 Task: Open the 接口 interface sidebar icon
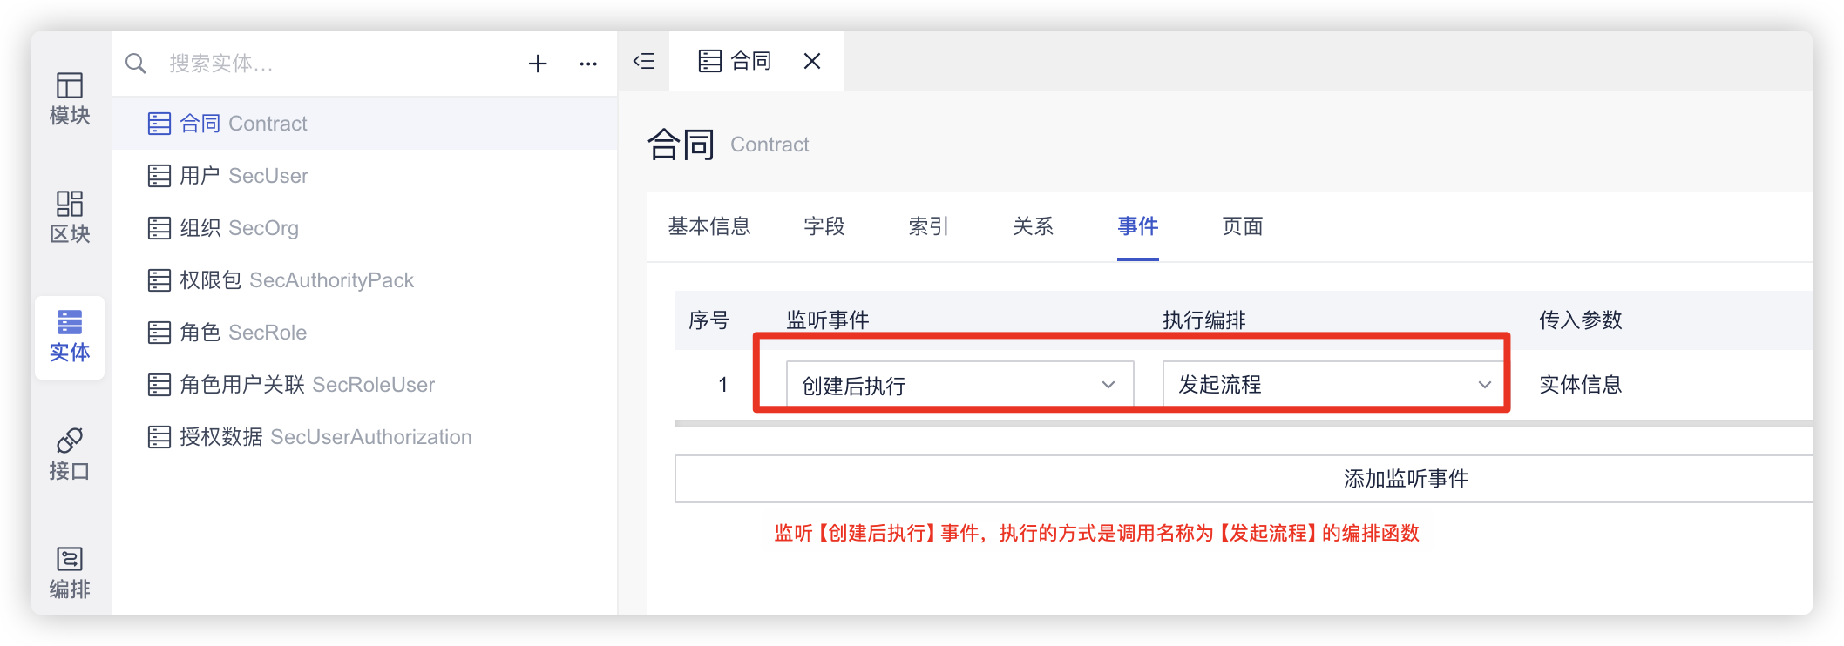click(70, 454)
